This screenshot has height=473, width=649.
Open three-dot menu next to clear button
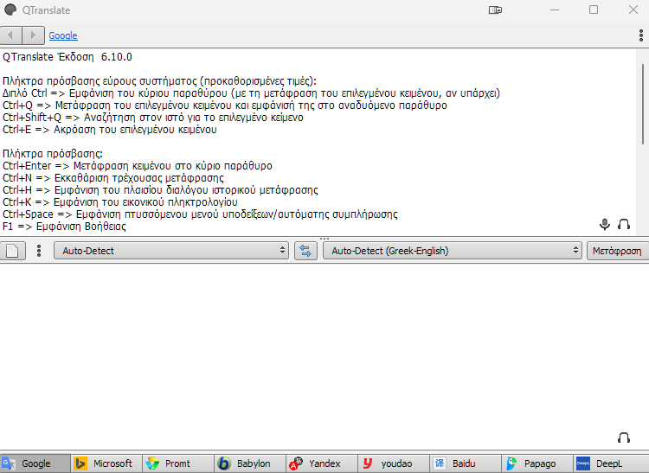(39, 251)
